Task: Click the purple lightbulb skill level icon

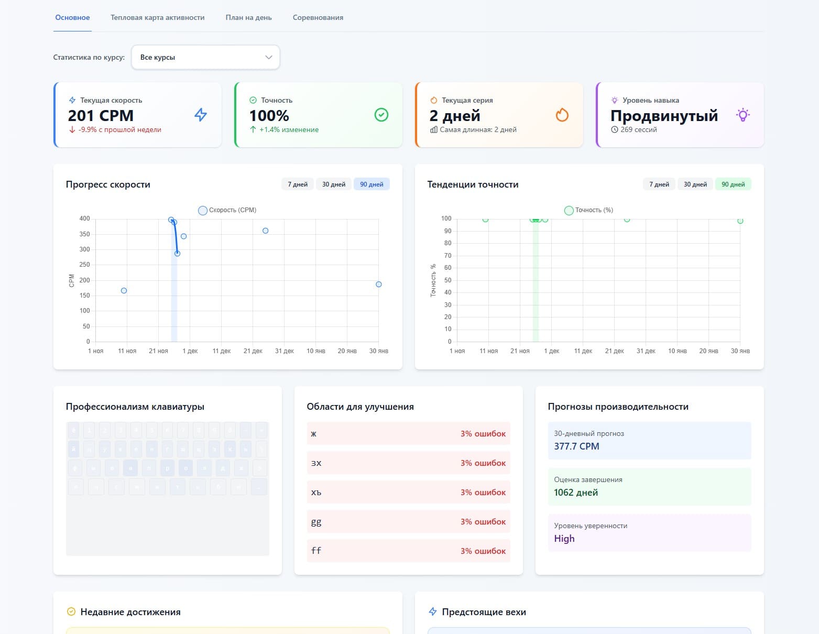Action: [742, 115]
